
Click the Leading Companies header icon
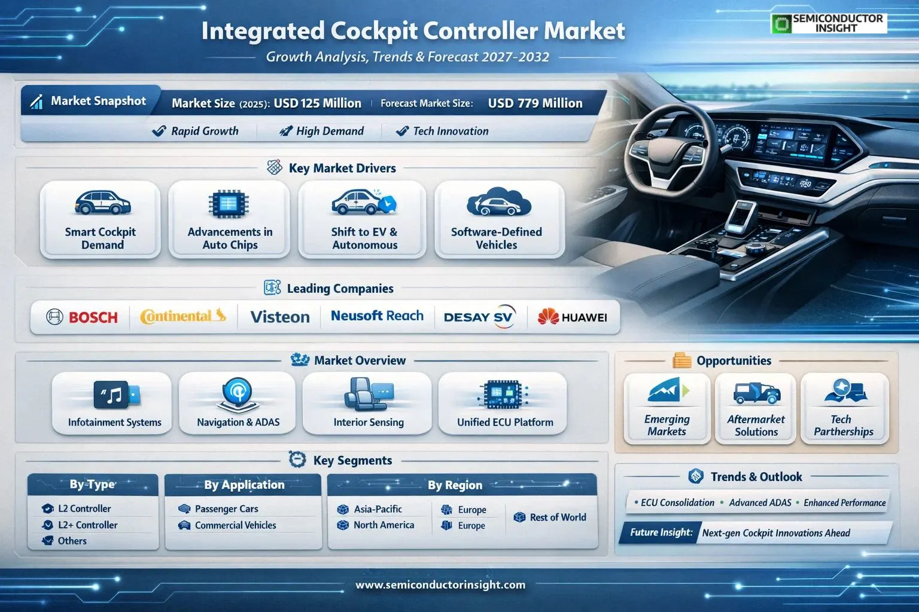point(272,288)
